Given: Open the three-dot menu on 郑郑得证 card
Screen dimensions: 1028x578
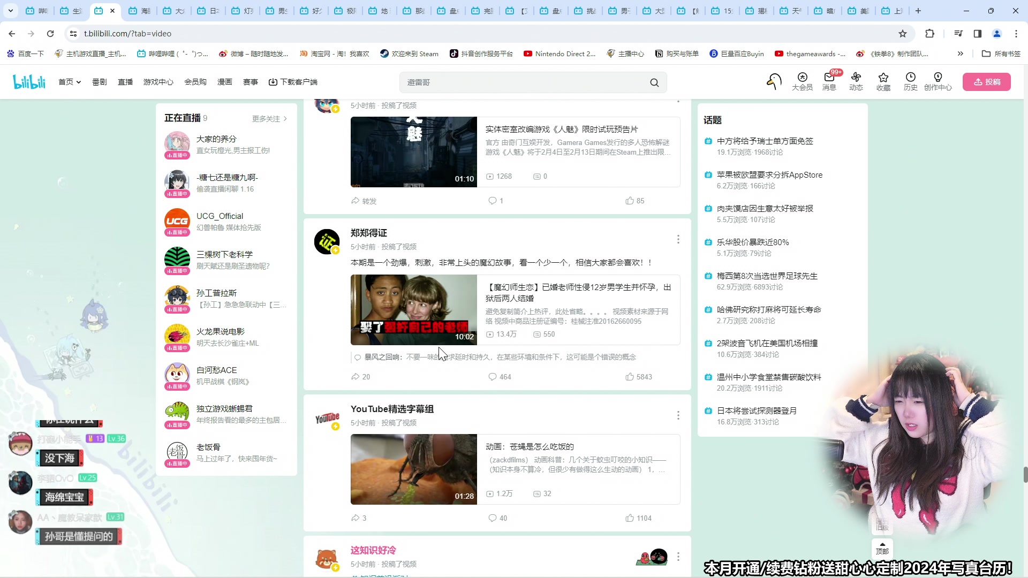Looking at the screenshot, I should point(678,239).
